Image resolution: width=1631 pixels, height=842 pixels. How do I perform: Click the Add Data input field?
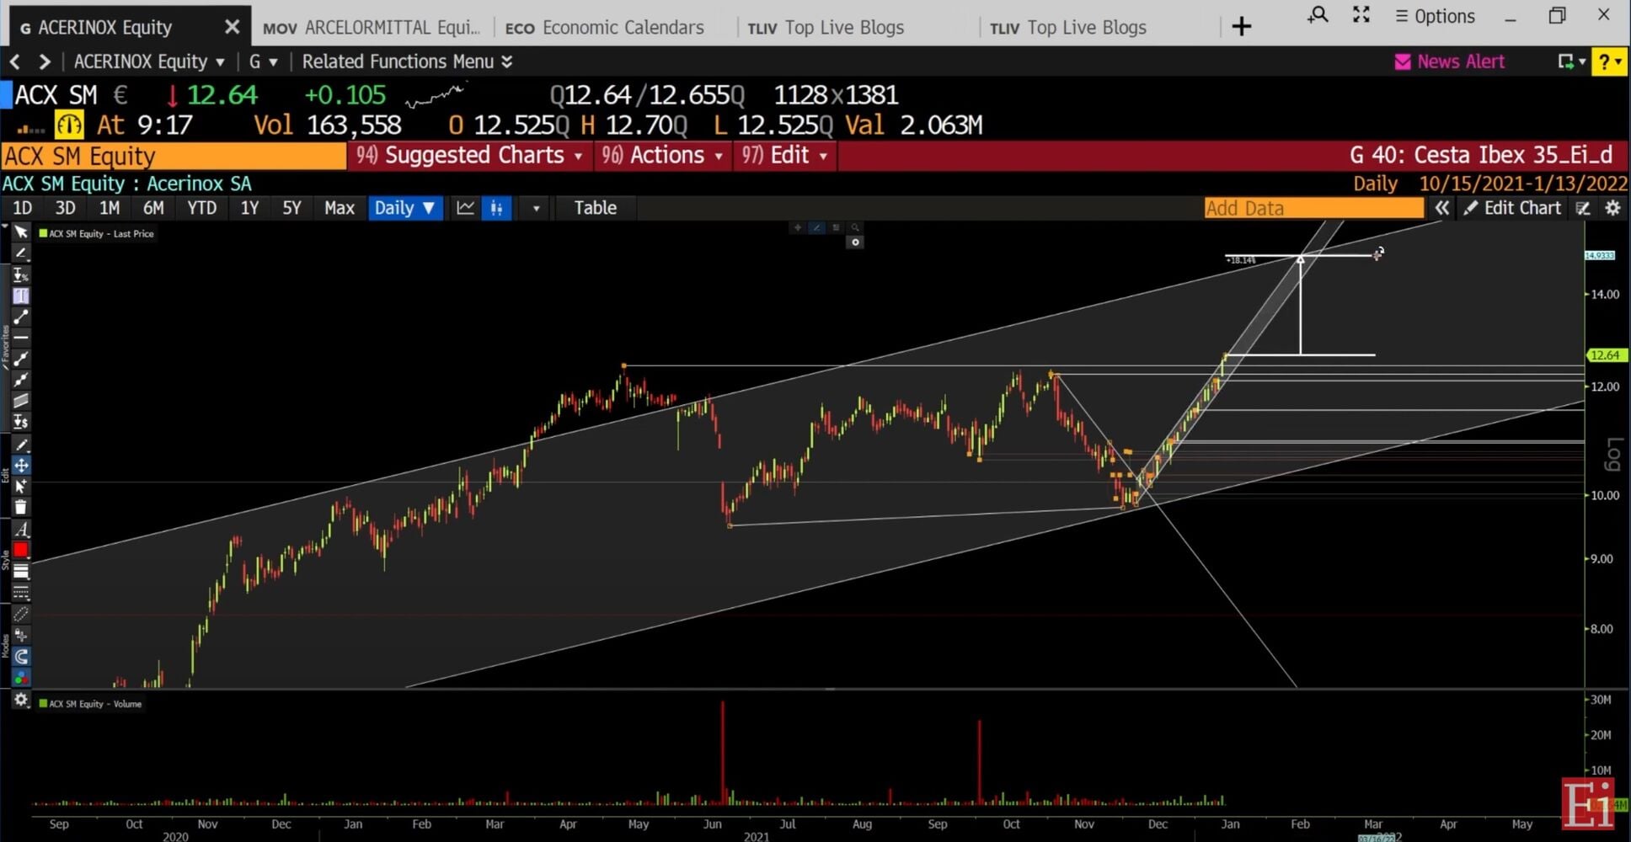1313,208
